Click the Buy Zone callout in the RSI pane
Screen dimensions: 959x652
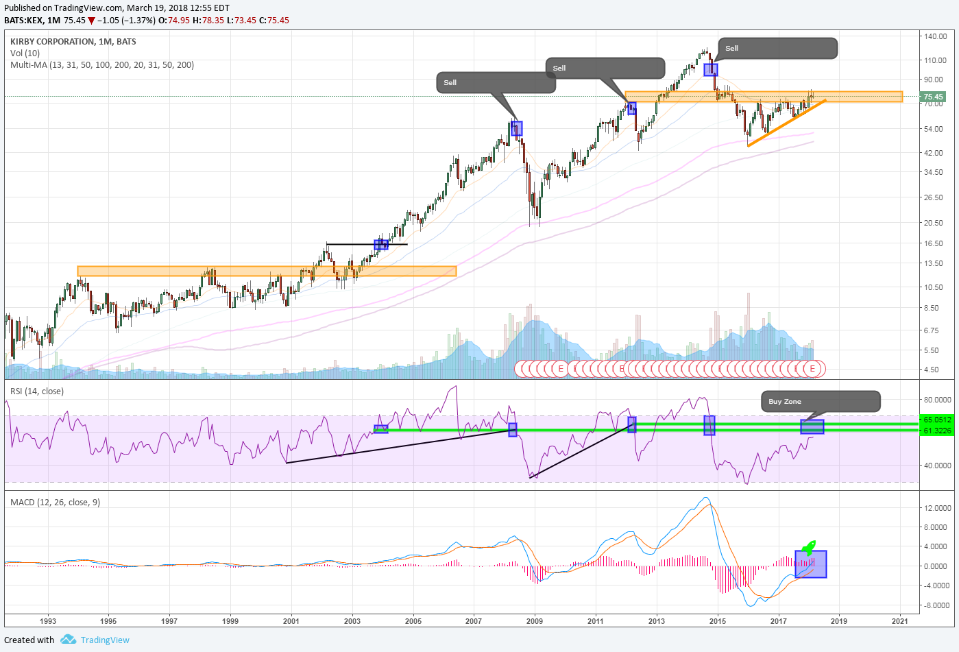coord(821,401)
